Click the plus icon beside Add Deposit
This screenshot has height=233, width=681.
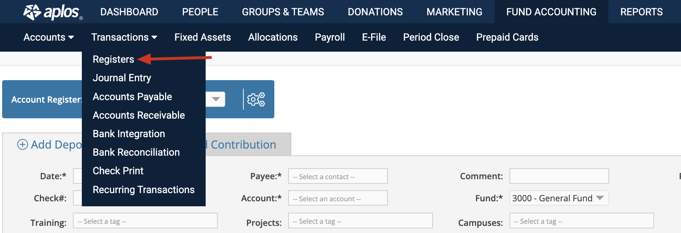click(x=22, y=145)
